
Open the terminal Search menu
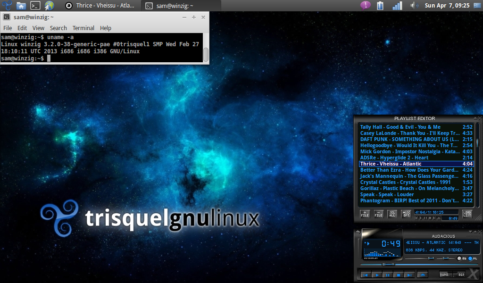point(58,28)
